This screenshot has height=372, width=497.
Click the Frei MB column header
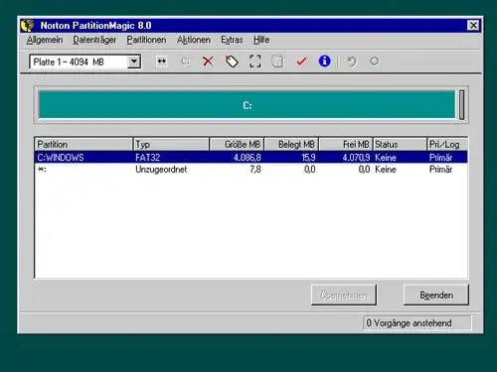346,145
